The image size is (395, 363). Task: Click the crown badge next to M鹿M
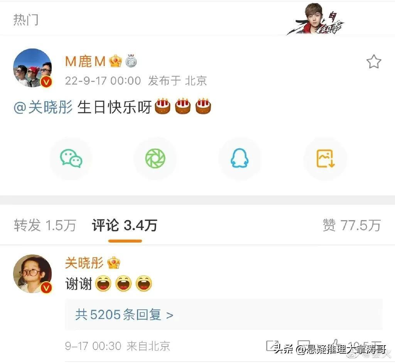pyautogui.click(x=115, y=61)
